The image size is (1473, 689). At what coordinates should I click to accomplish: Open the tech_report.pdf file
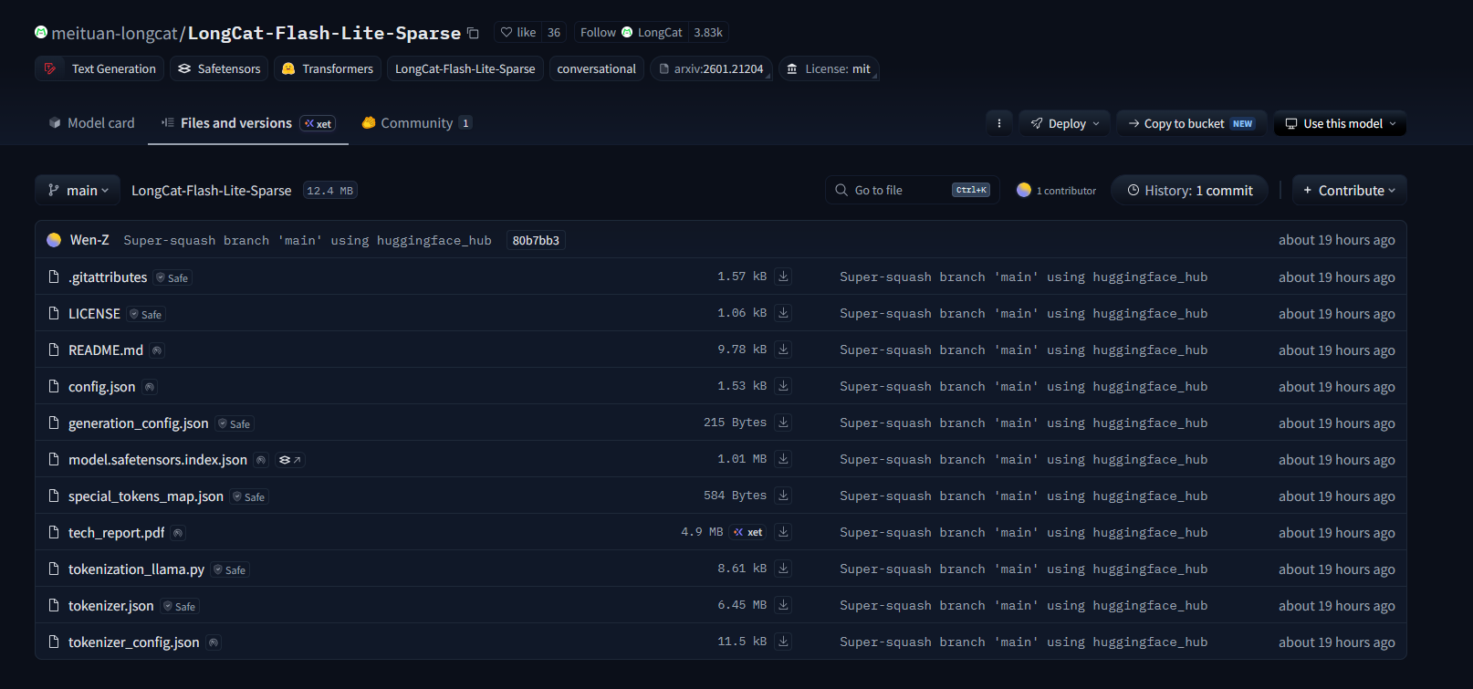click(x=117, y=533)
